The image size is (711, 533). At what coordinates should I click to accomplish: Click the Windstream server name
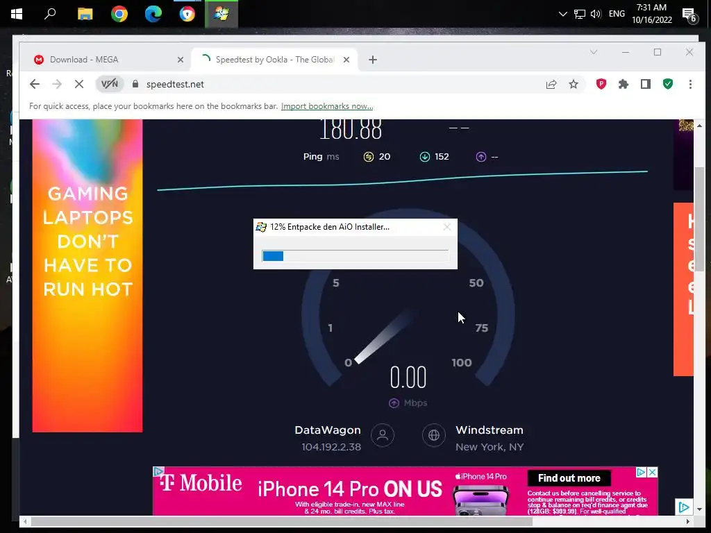(x=490, y=430)
